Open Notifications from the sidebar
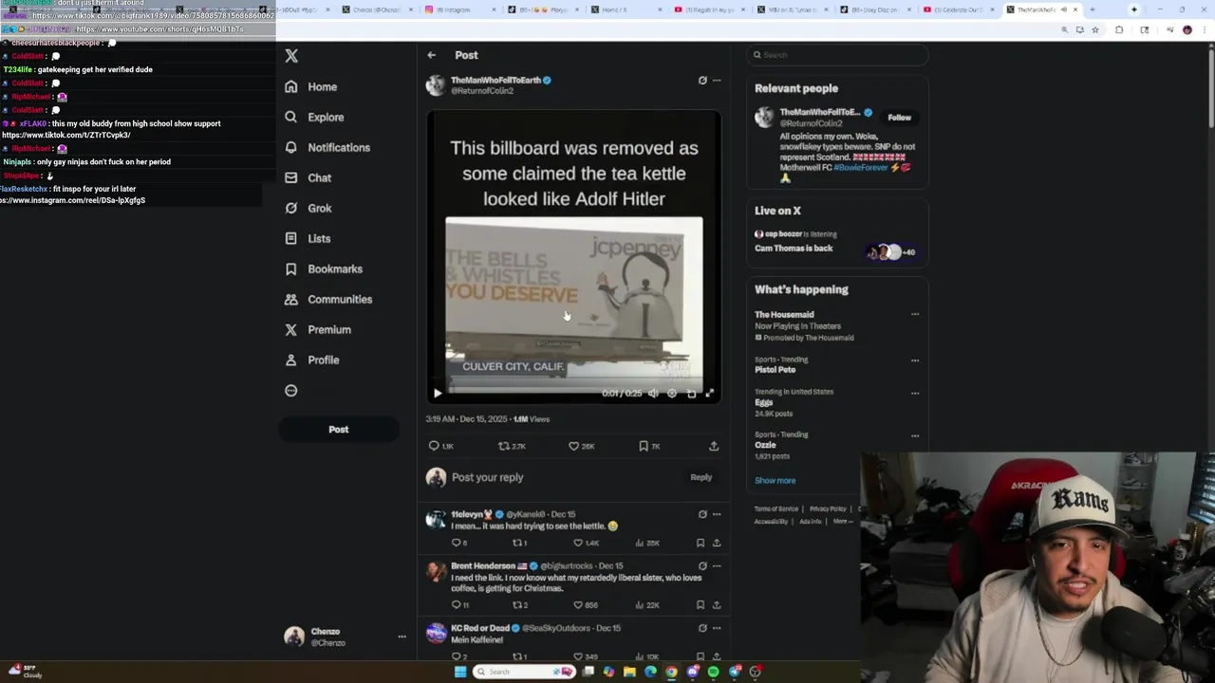 (x=327, y=147)
